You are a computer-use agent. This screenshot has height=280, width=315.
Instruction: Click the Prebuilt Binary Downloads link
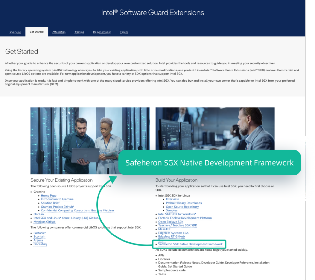point(183,203)
